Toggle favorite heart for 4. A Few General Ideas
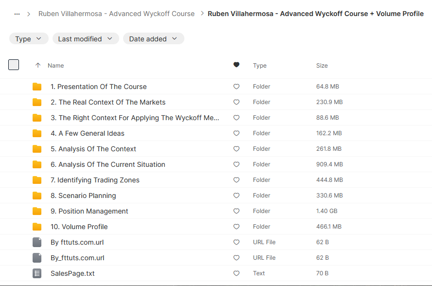This screenshot has height=286, width=432. [236, 133]
